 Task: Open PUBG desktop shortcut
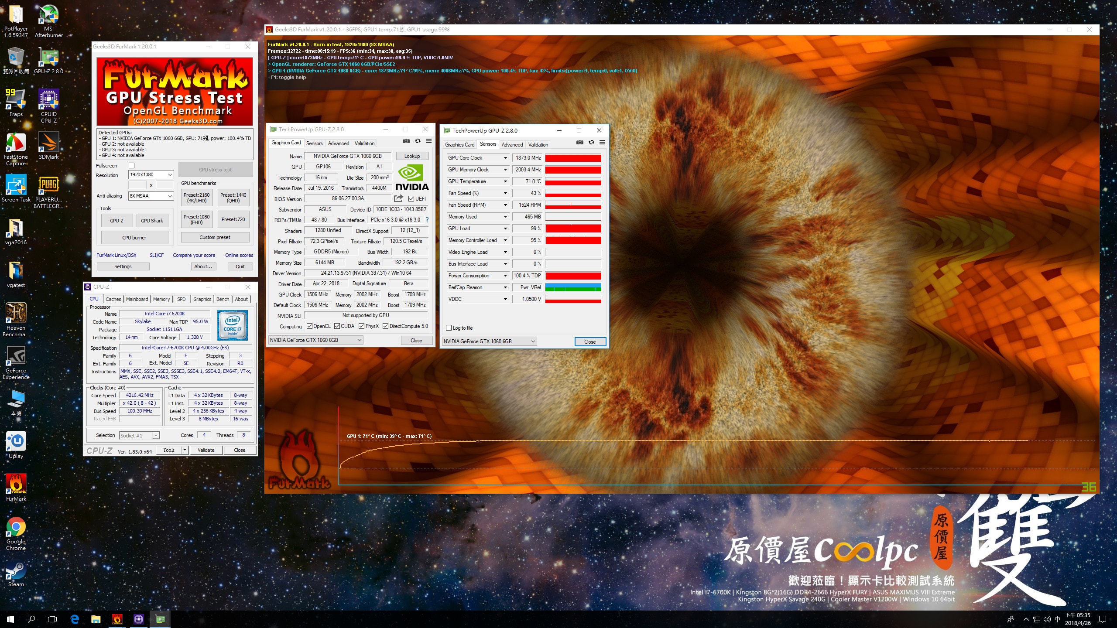[x=48, y=192]
